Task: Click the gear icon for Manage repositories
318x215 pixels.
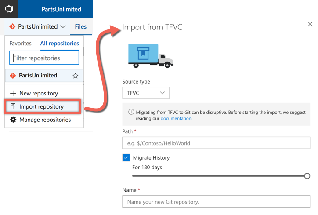Action: pyautogui.click(x=13, y=120)
